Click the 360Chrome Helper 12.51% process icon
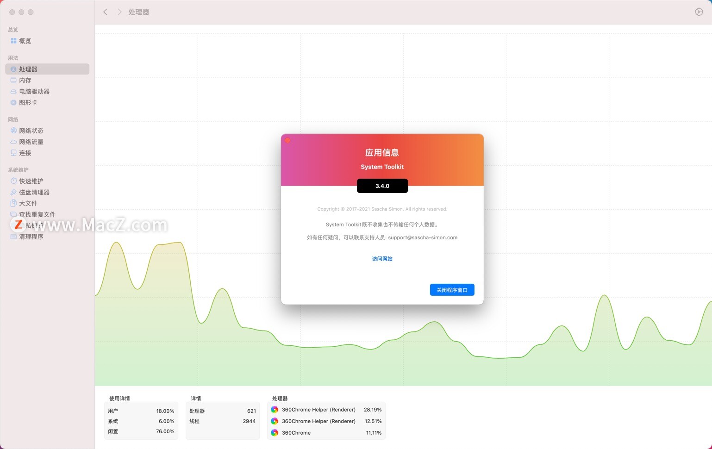The width and height of the screenshot is (712, 449). (275, 421)
